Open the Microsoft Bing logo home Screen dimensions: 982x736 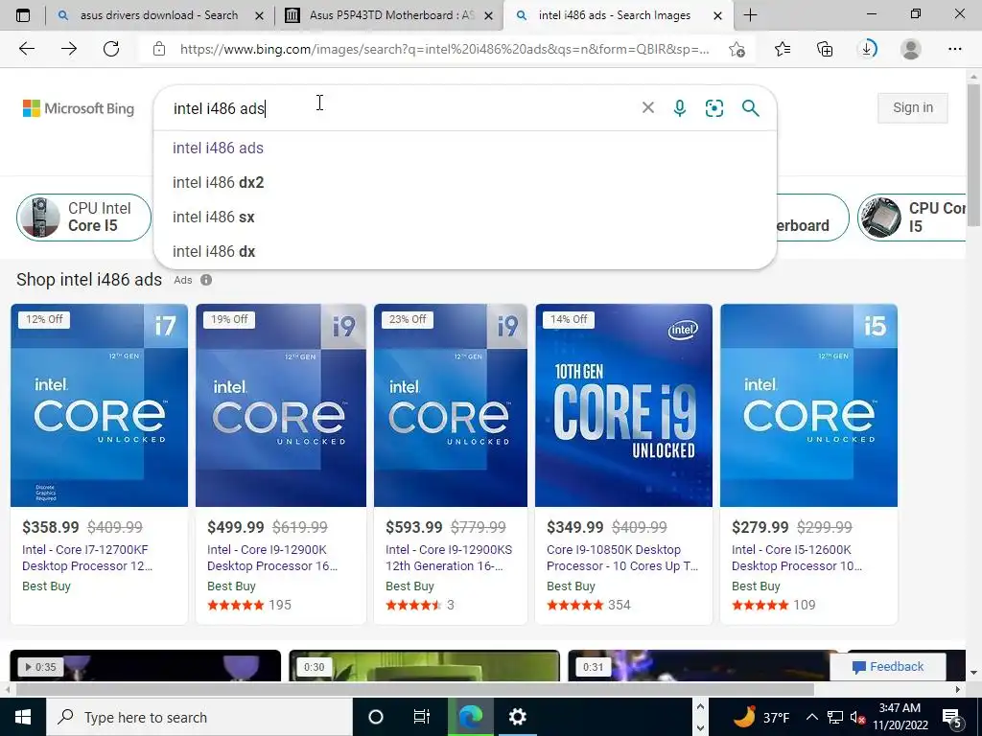(79, 108)
